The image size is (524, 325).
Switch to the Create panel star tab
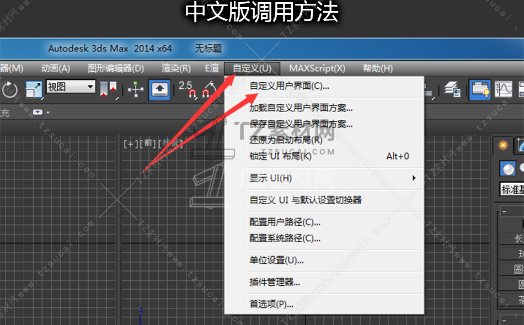pos(503,145)
